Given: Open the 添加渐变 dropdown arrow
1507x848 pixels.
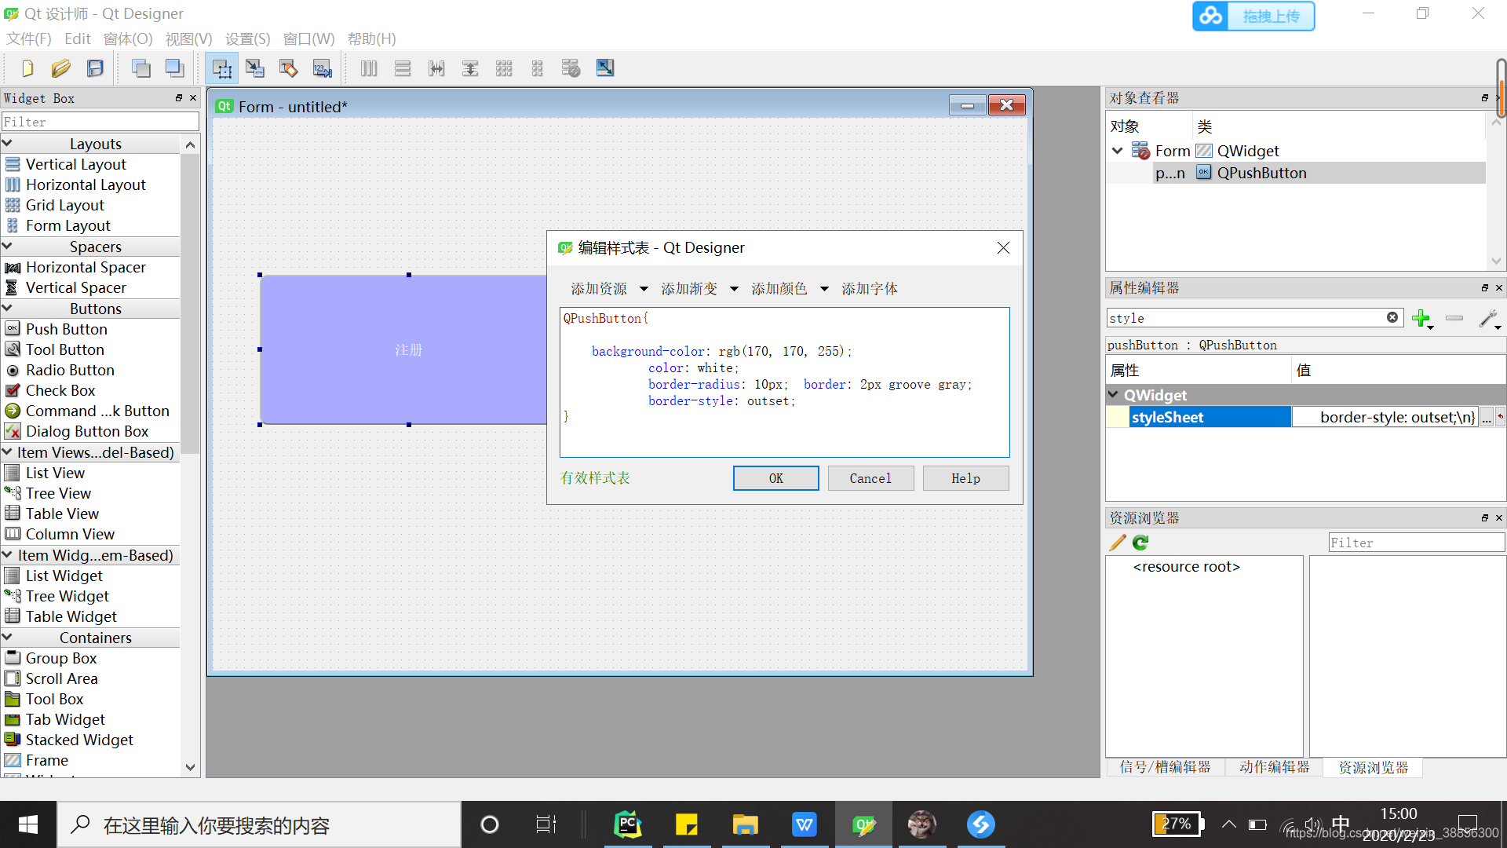Looking at the screenshot, I should coord(734,289).
